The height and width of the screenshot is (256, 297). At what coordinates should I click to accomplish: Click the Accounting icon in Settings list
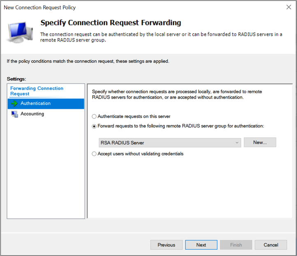click(x=14, y=114)
